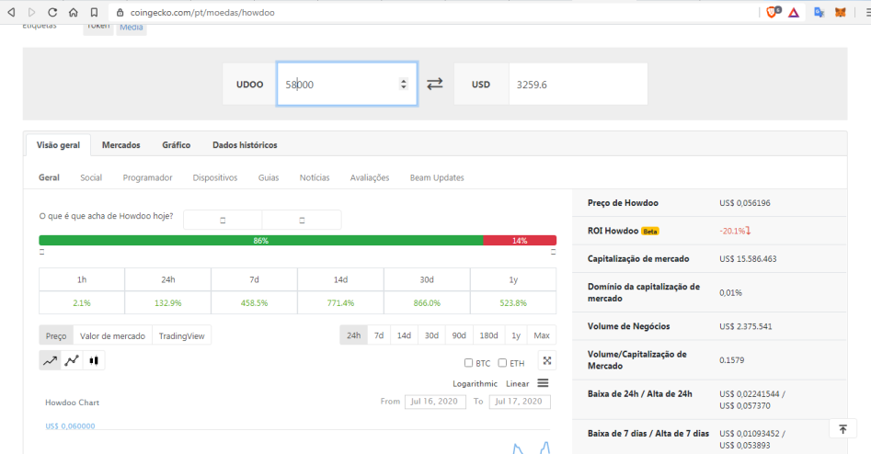
Task: Open the MetaMask fox extension
Action: tap(841, 12)
